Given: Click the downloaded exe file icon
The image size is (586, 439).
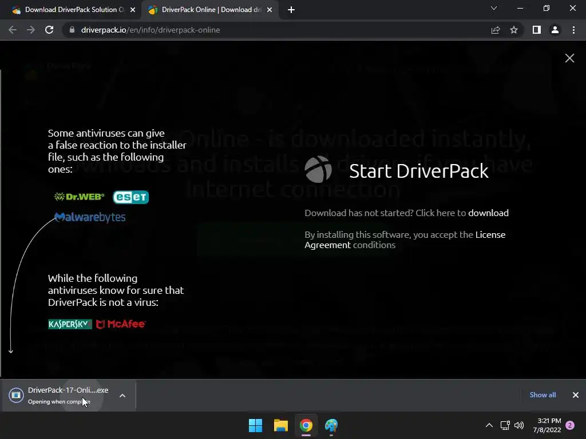Looking at the screenshot, I should [x=16, y=395].
